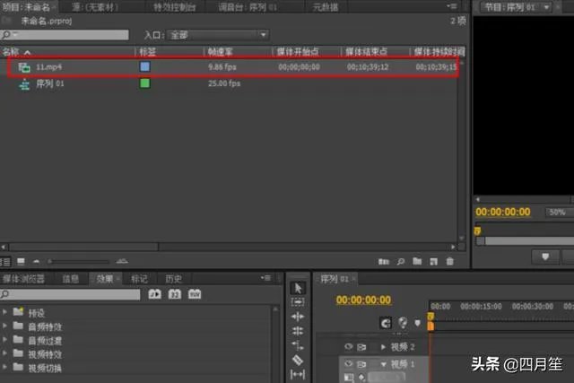Select the Ripple Edit tool
The height and width of the screenshot is (383, 574).
(298, 317)
